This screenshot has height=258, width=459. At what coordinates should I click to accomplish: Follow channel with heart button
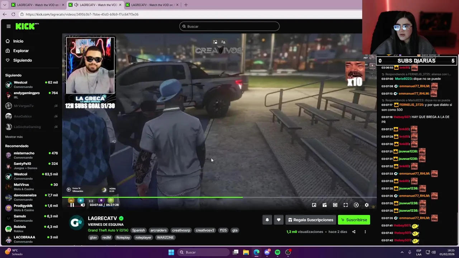[279, 220]
